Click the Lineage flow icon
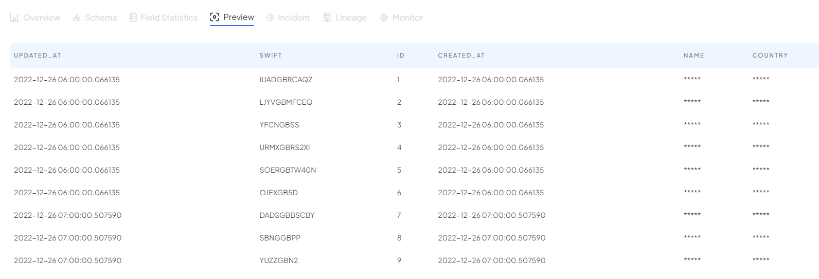 (327, 18)
